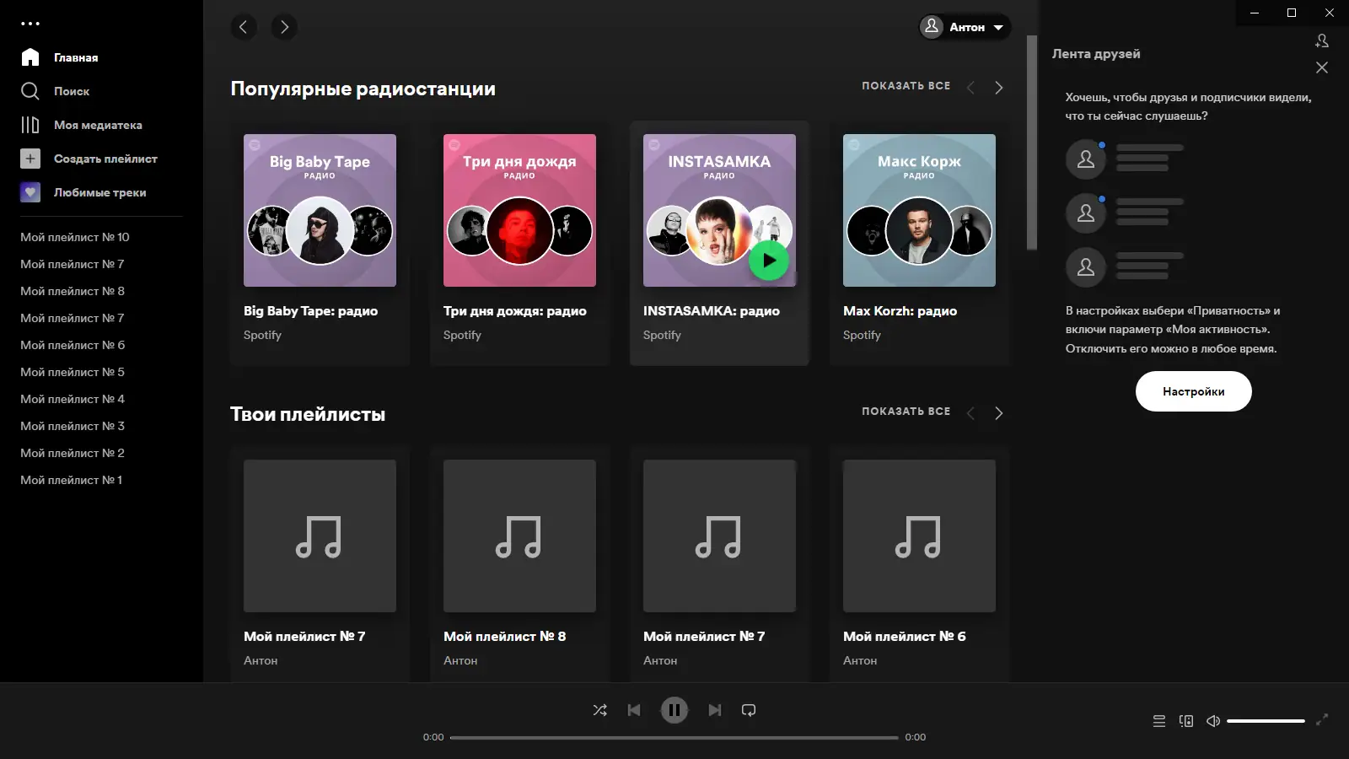1349x759 pixels.
Task: Open Мой плейлист № 8 card cover
Action: [x=519, y=536]
